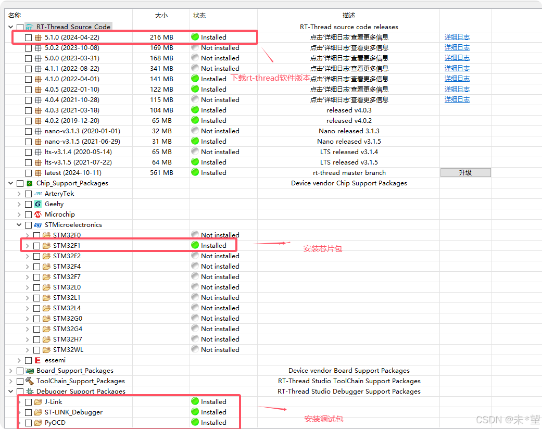Click the ArteryTek vendor logo icon
Image resolution: width=542 pixels, height=429 pixels.
[x=38, y=194]
